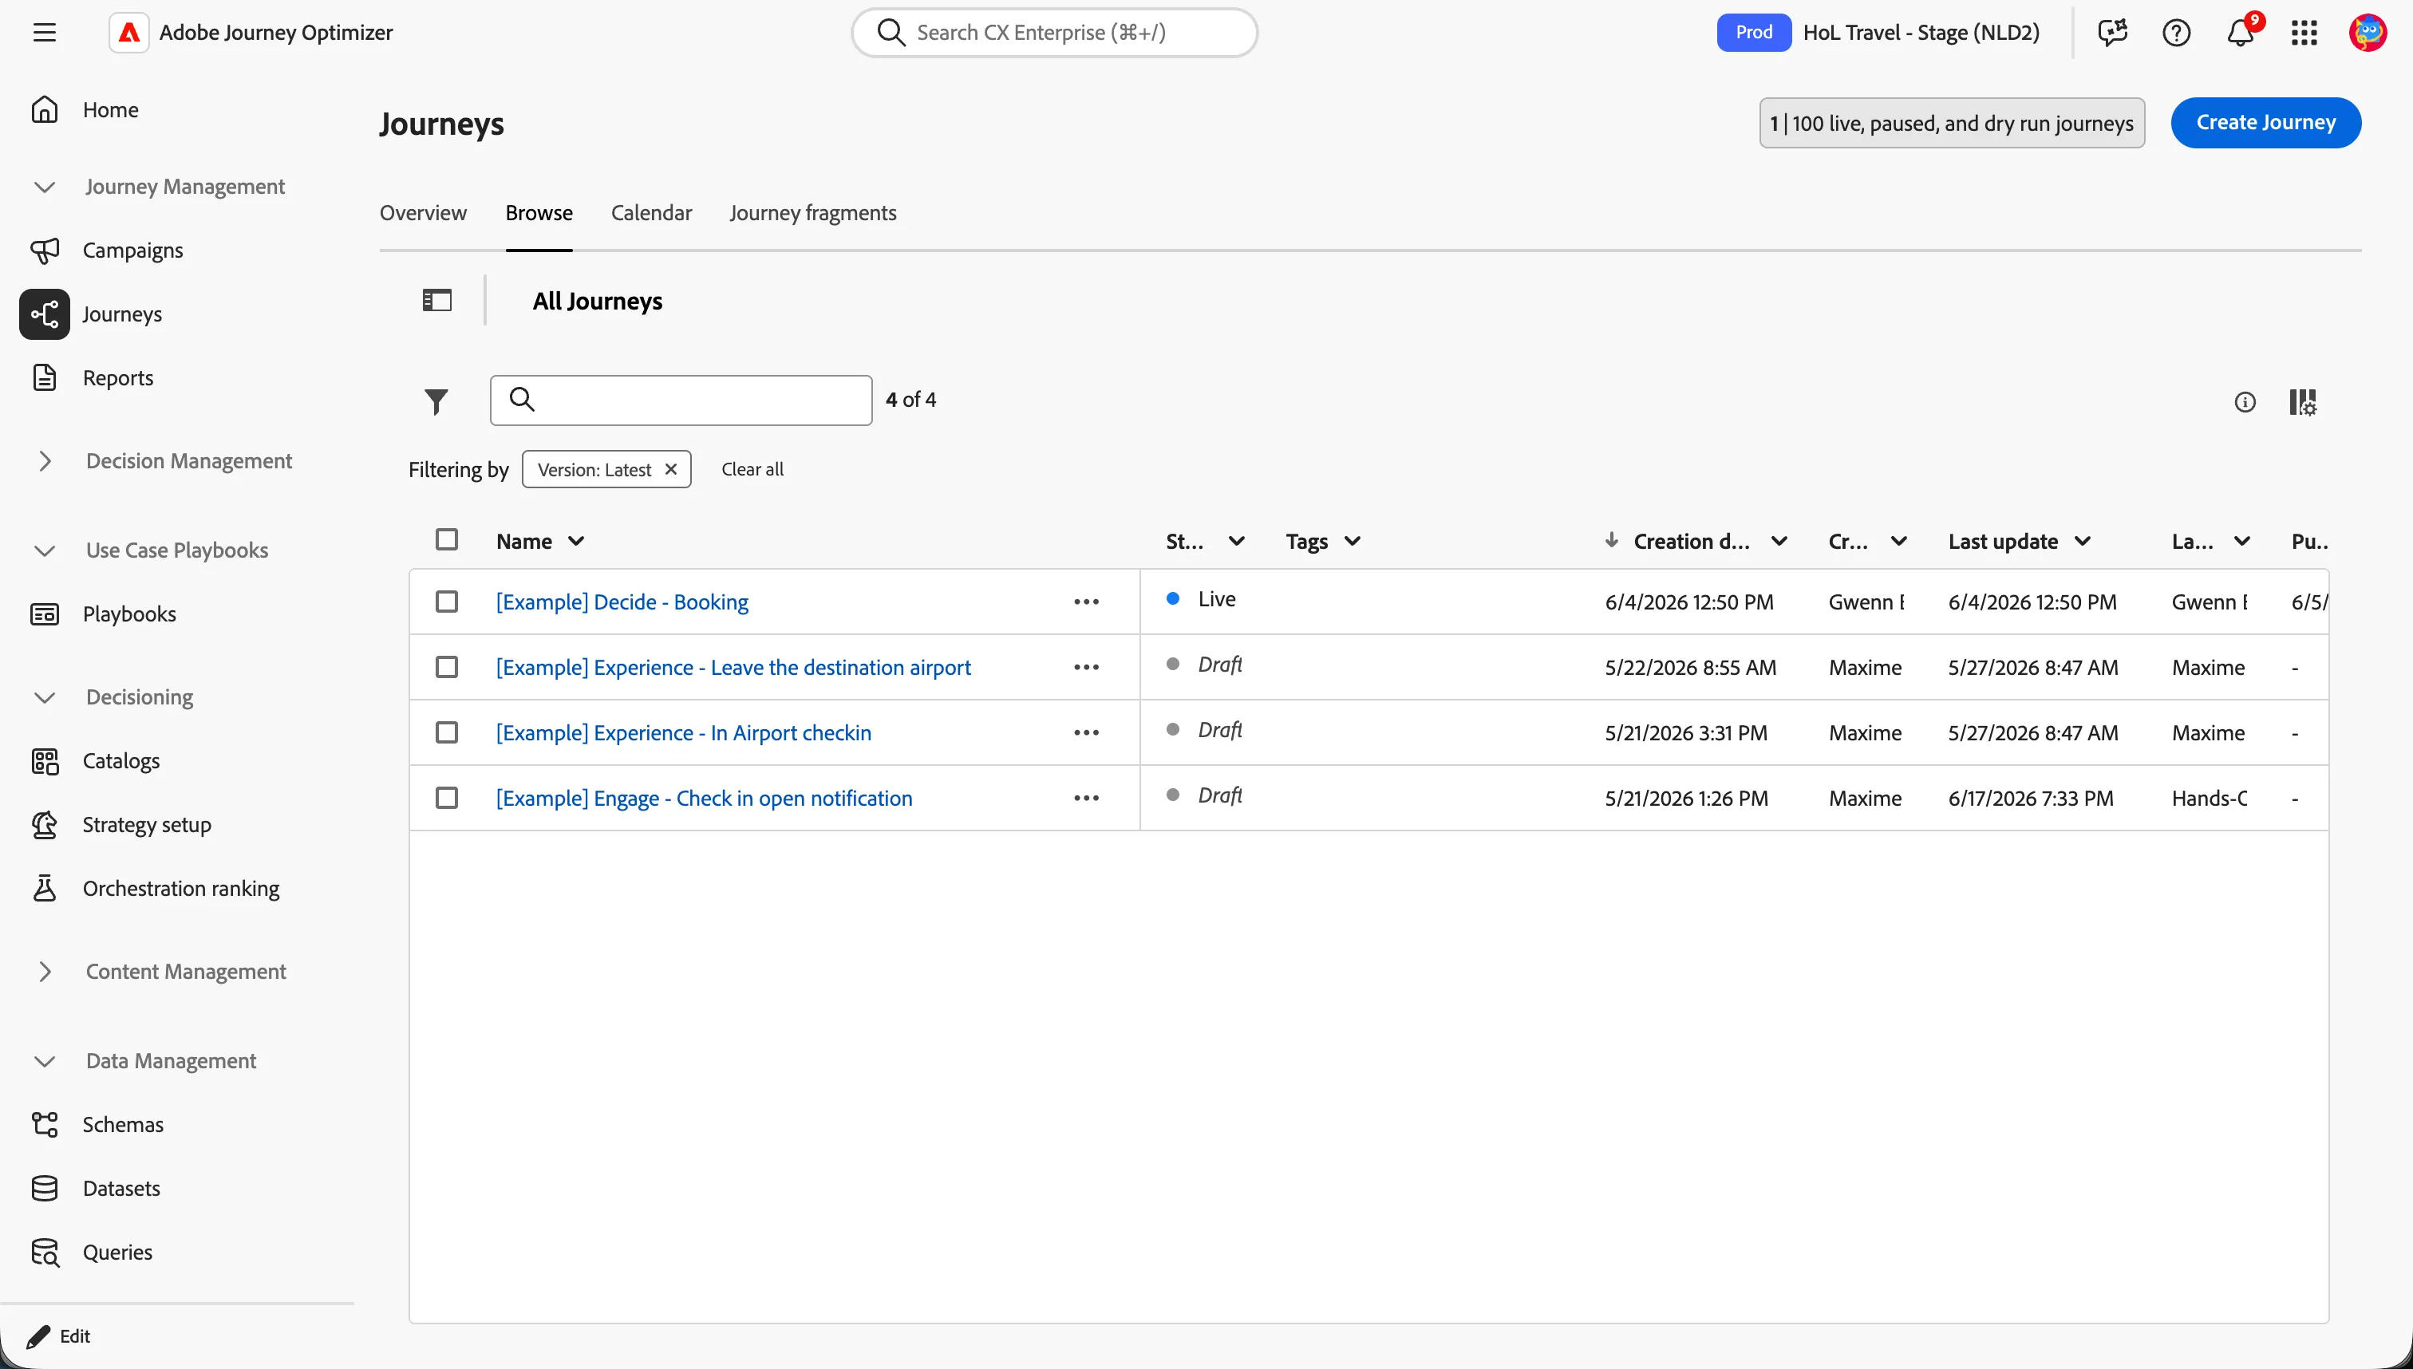The image size is (2413, 1369).
Task: Switch to the Calendar tab
Action: (x=651, y=212)
